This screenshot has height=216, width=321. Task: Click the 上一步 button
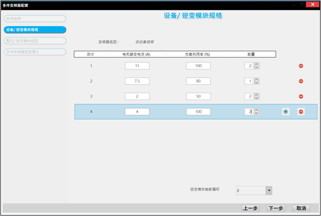pyautogui.click(x=250, y=208)
